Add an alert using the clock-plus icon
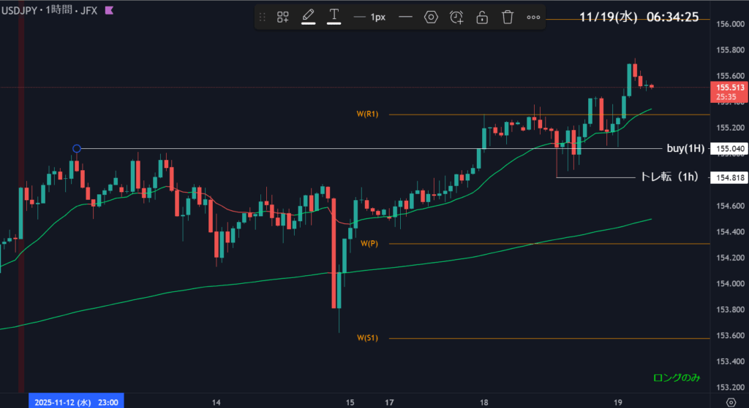Viewport: 749px width, 408px height. click(x=456, y=17)
